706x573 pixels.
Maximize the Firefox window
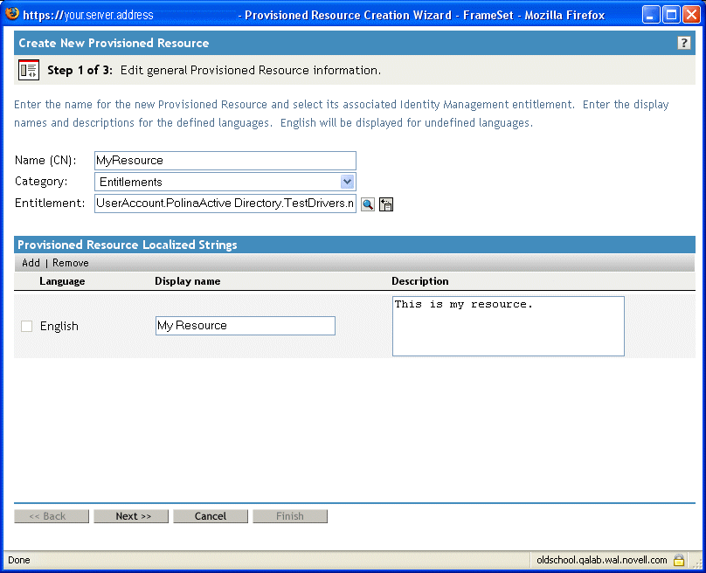click(x=671, y=15)
